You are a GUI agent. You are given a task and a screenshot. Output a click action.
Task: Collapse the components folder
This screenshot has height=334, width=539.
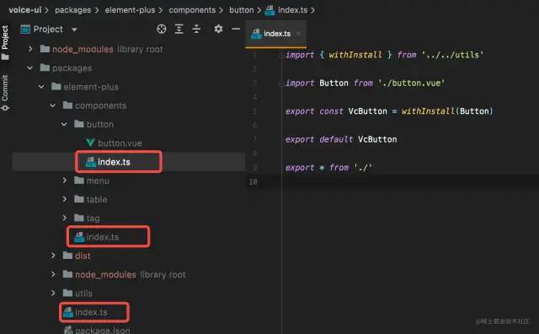click(53, 105)
